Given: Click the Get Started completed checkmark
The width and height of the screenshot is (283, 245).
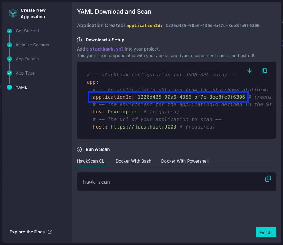Looking at the screenshot, I should pyautogui.click(x=9, y=31).
